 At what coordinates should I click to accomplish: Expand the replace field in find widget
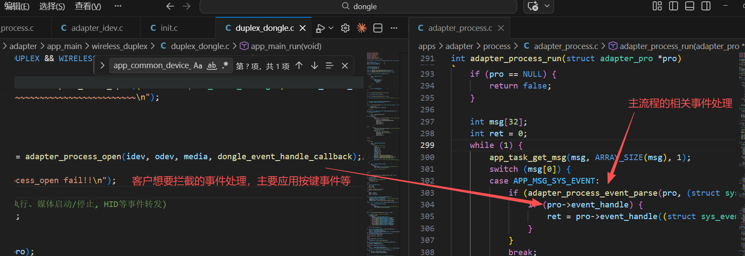coord(102,66)
